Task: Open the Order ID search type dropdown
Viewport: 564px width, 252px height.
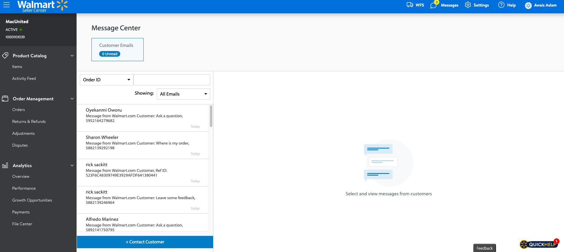Action: click(107, 80)
